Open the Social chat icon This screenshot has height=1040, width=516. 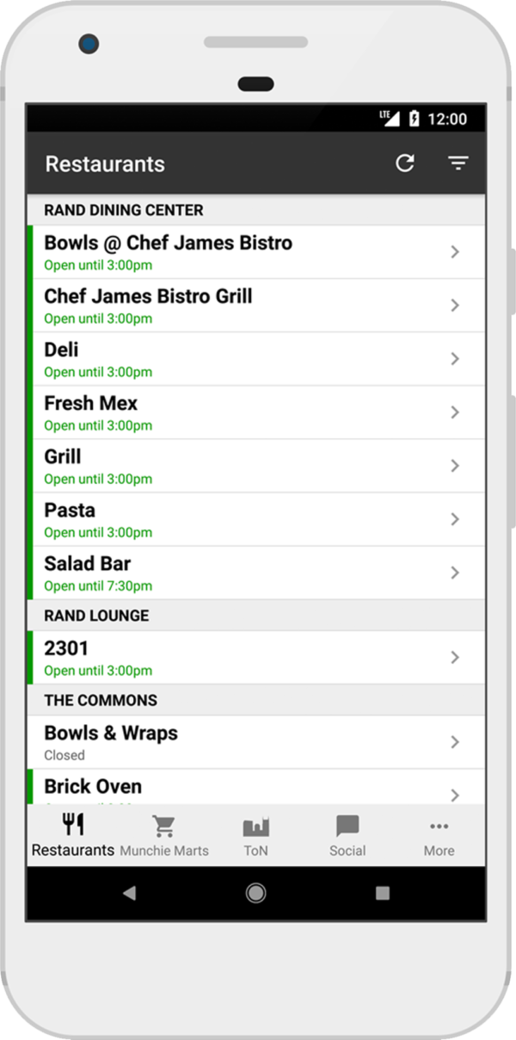pos(347,824)
